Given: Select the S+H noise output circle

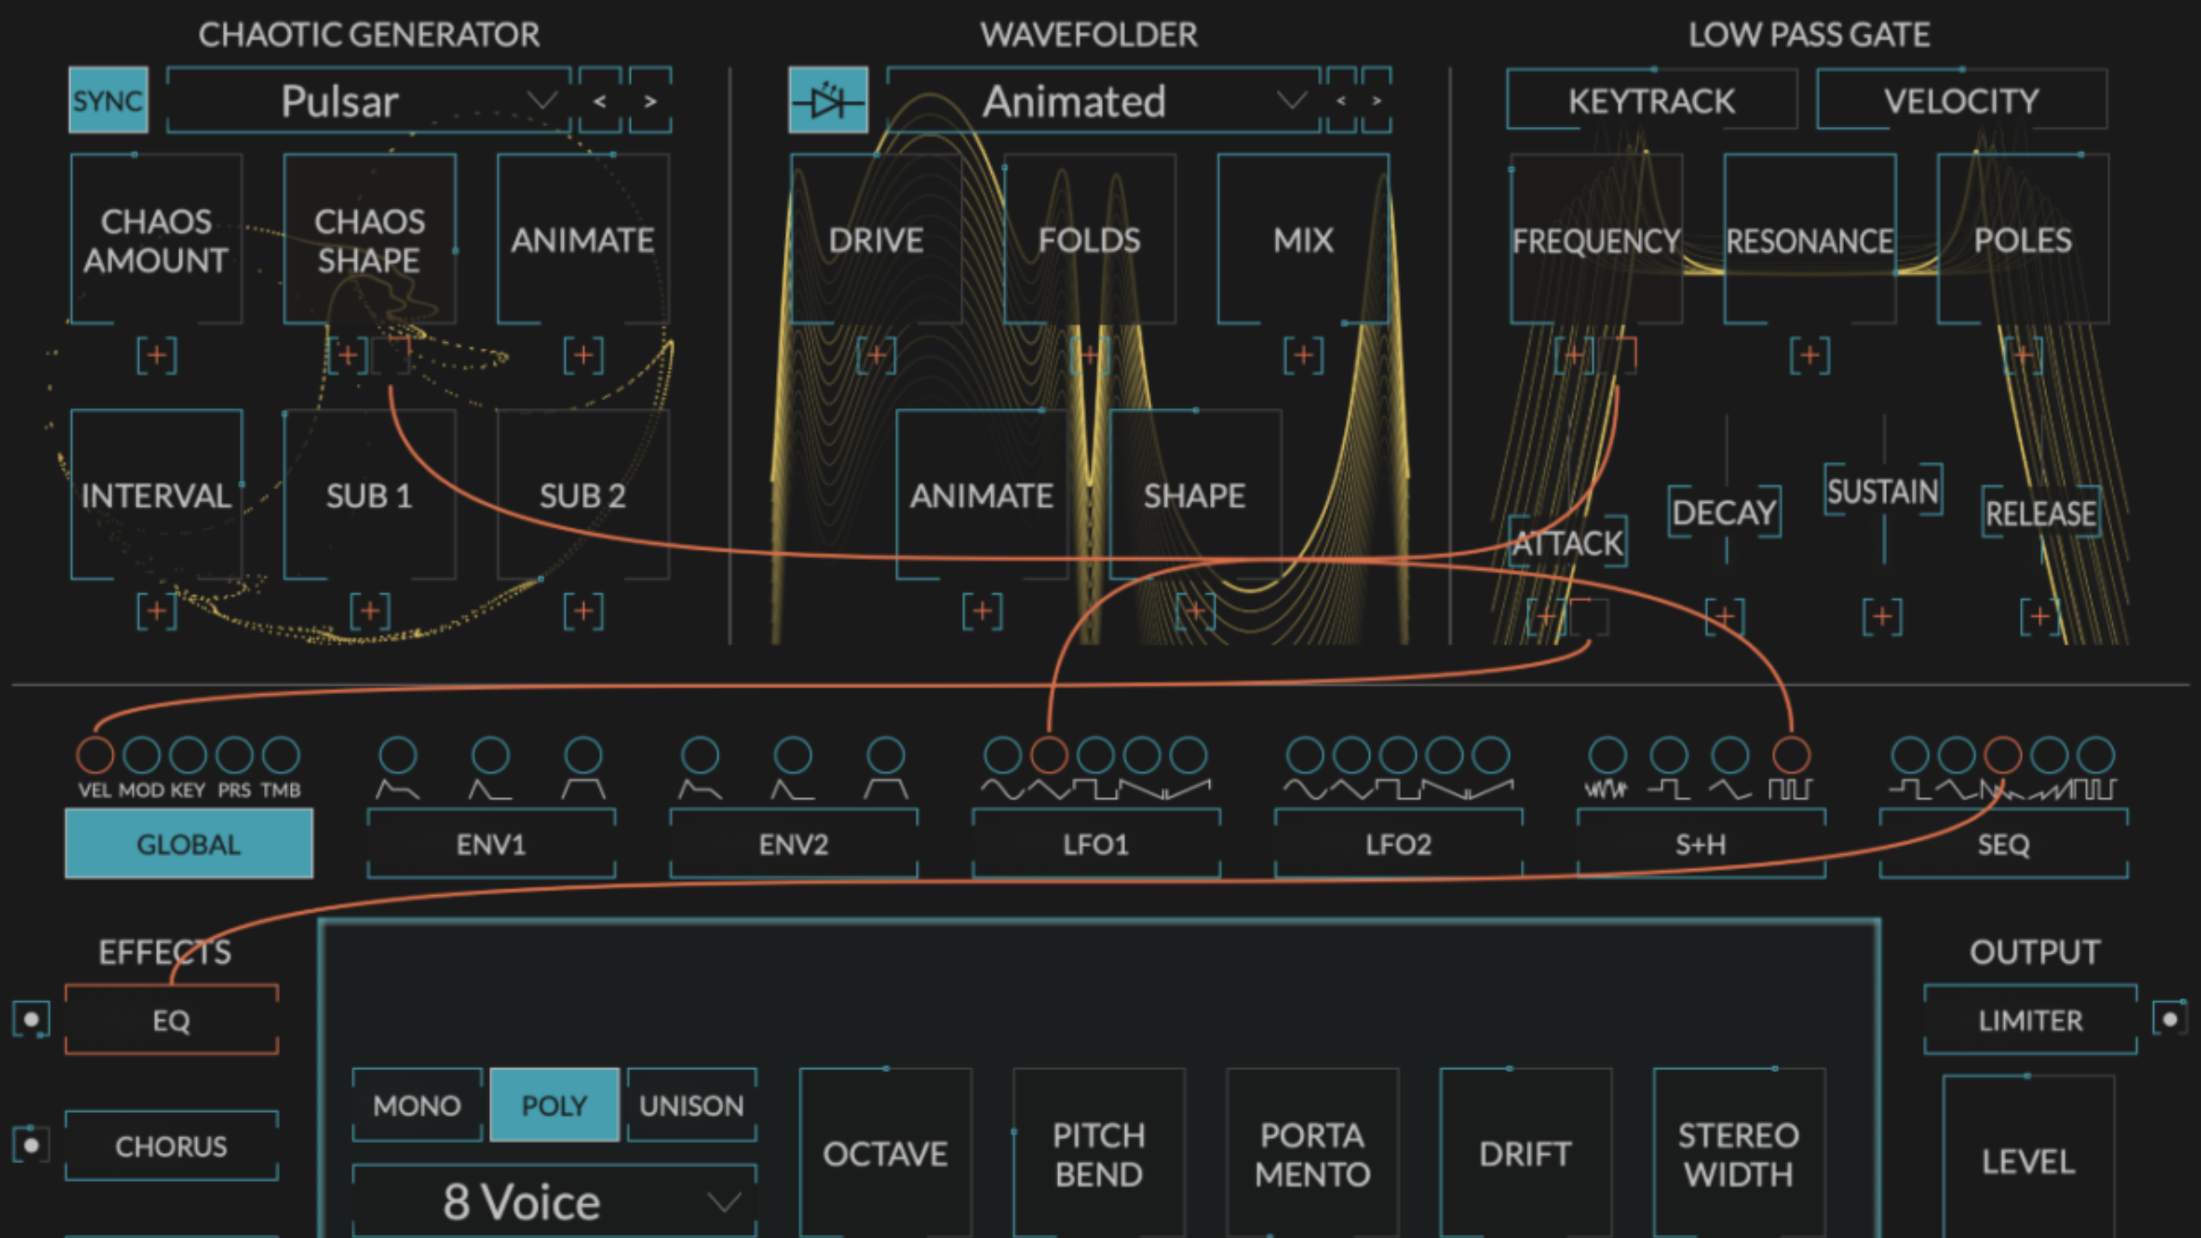Looking at the screenshot, I should [1607, 754].
